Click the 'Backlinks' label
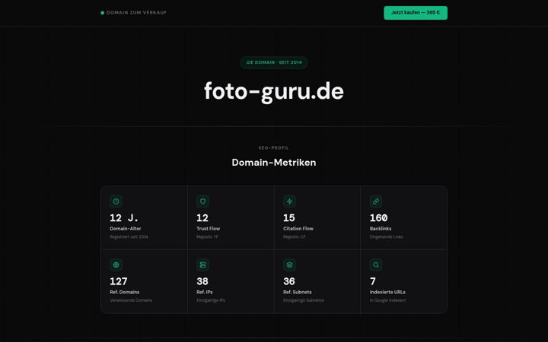This screenshot has width=548, height=342. tap(381, 229)
